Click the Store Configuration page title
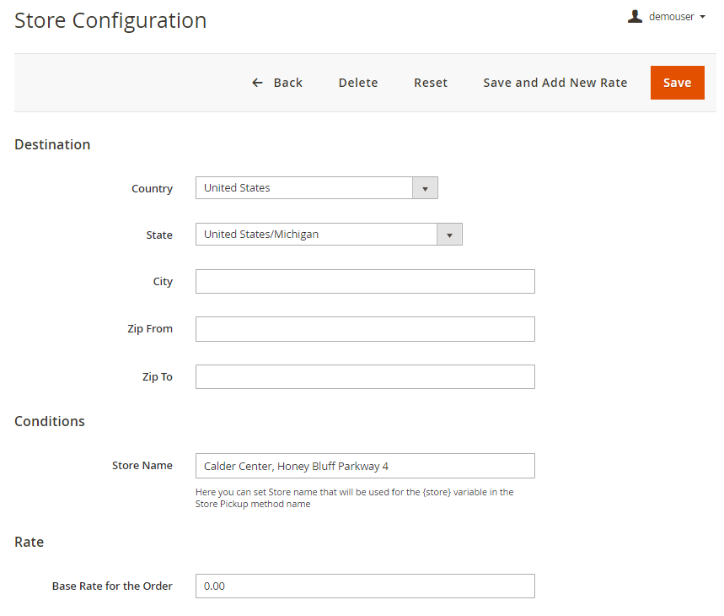Viewport: 724px width, 616px height. [x=110, y=20]
